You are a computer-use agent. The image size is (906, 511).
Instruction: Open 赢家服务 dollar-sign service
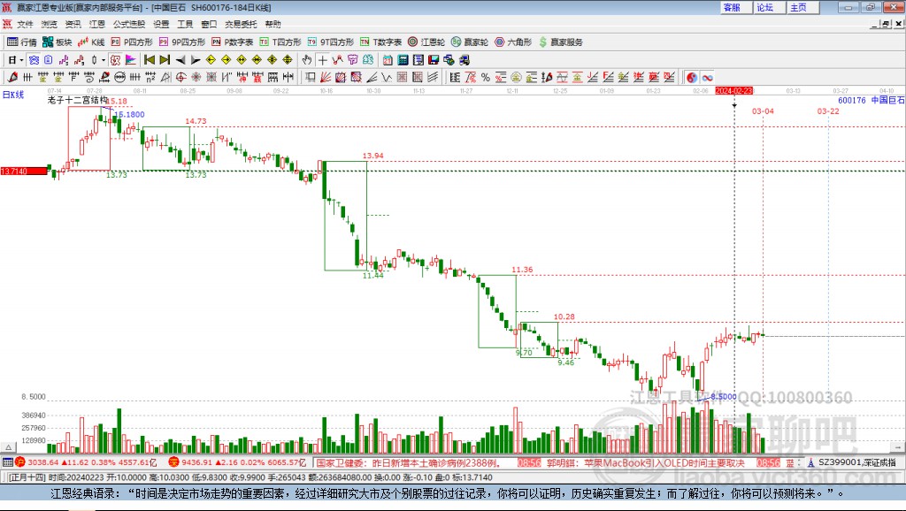coord(561,42)
